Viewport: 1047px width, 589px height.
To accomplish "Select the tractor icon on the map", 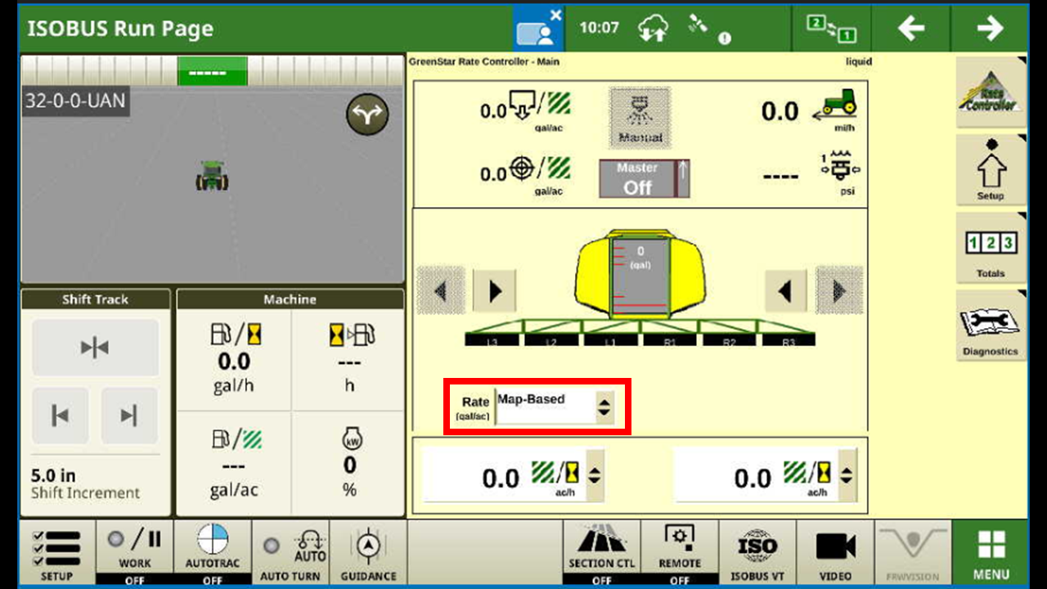I will pos(212,175).
